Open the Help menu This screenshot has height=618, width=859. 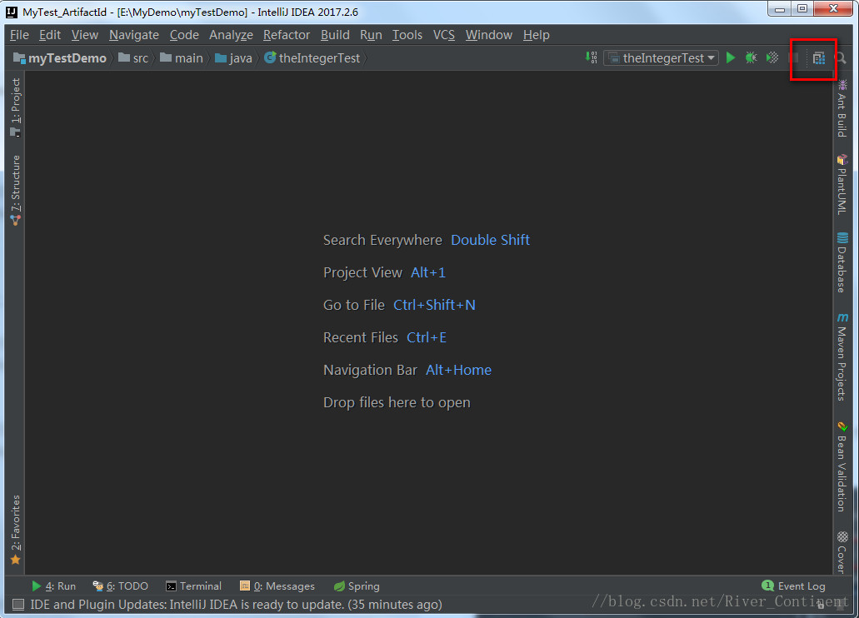536,35
